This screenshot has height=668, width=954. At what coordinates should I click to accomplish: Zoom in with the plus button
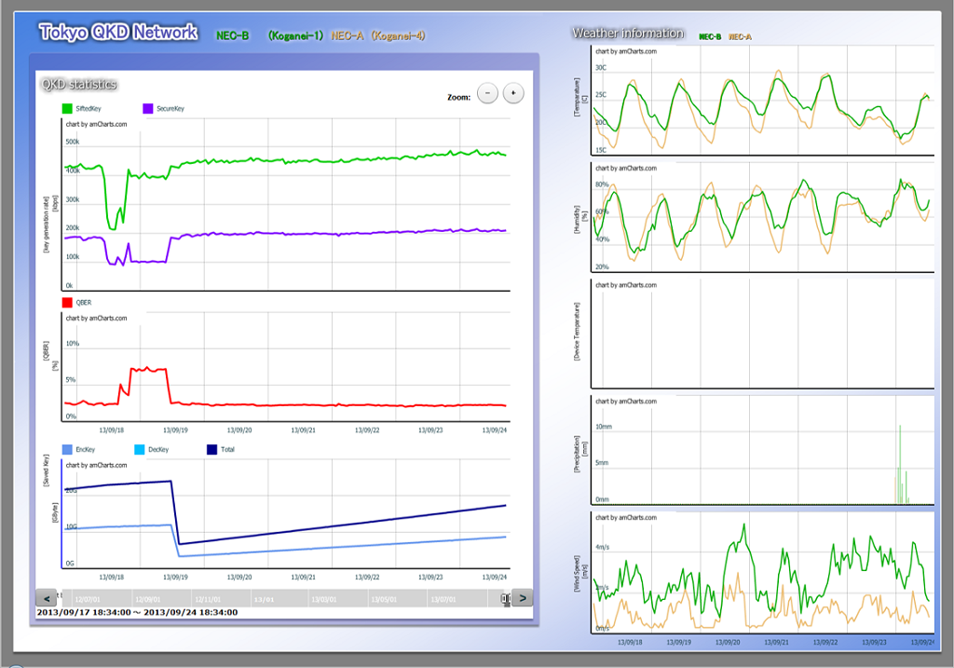coord(513,93)
